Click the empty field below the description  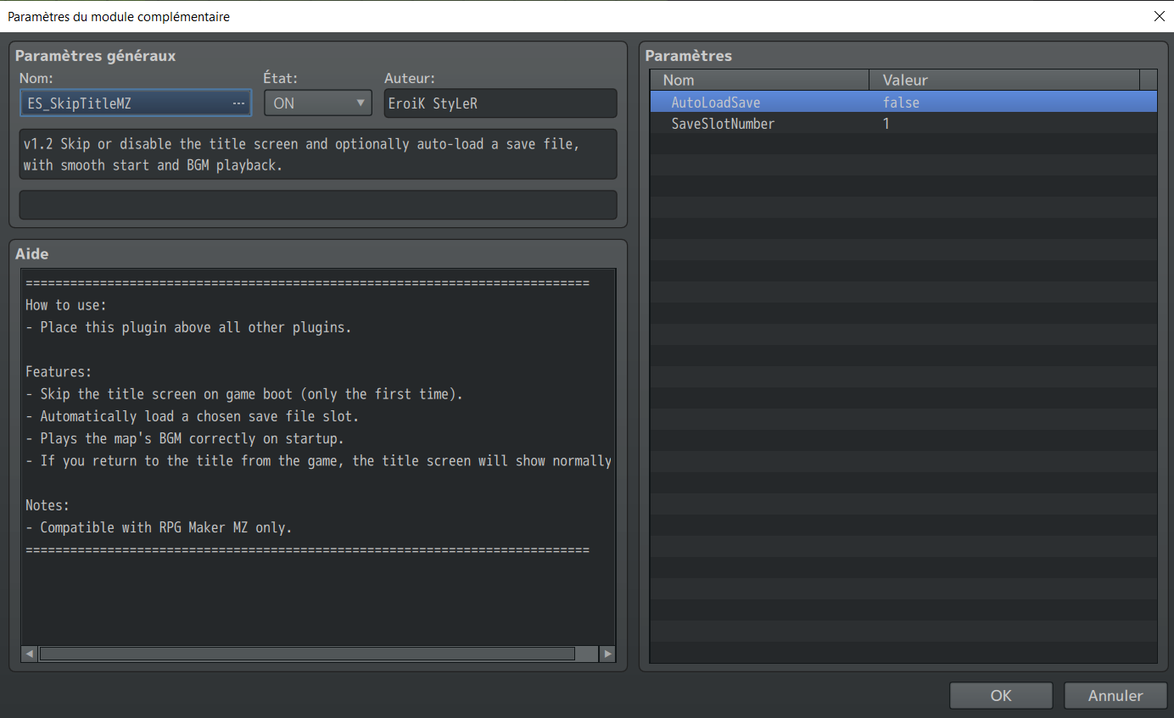318,205
